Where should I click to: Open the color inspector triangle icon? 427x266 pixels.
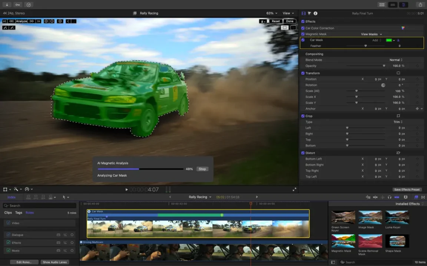310,13
